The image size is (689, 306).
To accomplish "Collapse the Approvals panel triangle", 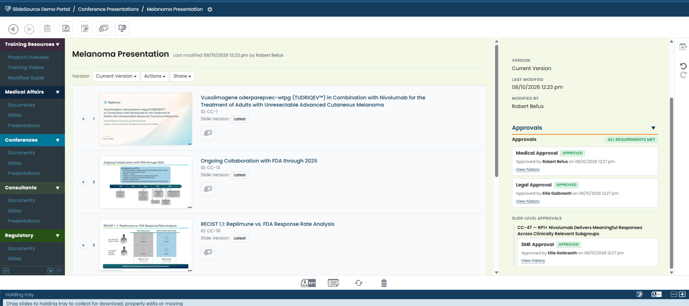I will (653, 128).
